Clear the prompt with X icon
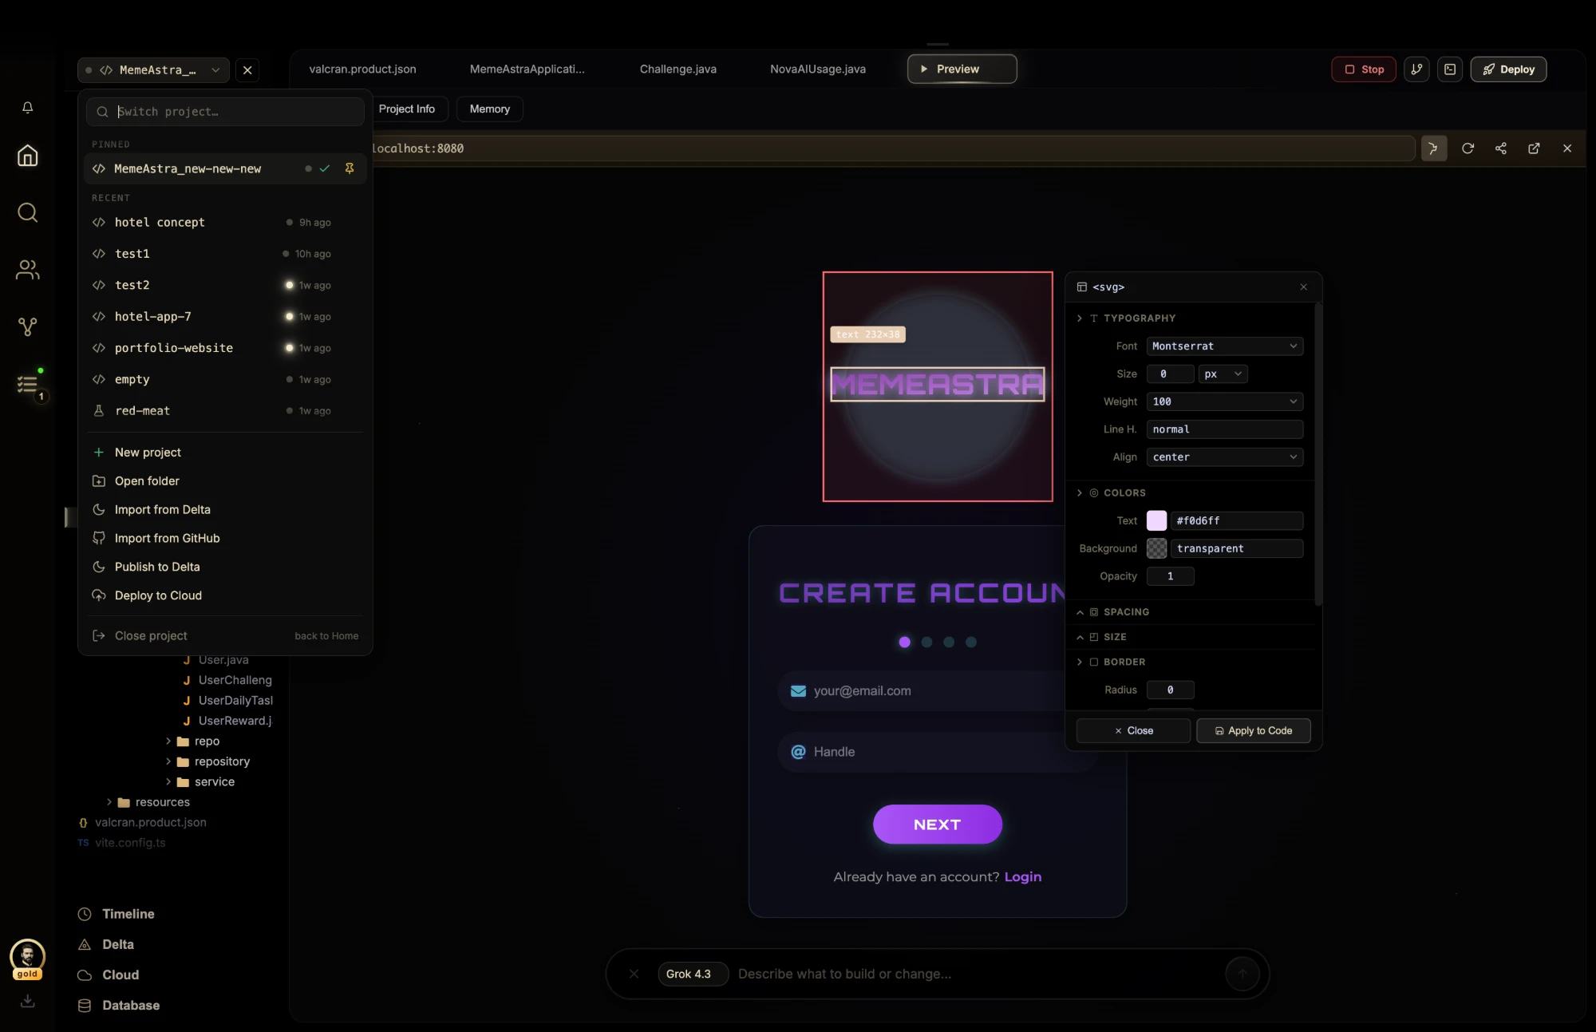Viewport: 1596px width, 1032px height. (x=634, y=974)
